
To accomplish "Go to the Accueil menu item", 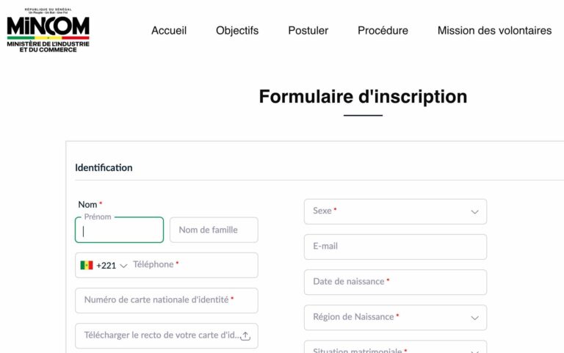I will tap(169, 31).
